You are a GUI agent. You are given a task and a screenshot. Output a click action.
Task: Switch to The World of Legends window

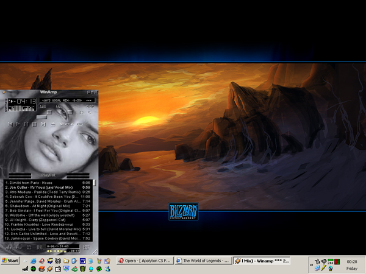(x=202, y=261)
